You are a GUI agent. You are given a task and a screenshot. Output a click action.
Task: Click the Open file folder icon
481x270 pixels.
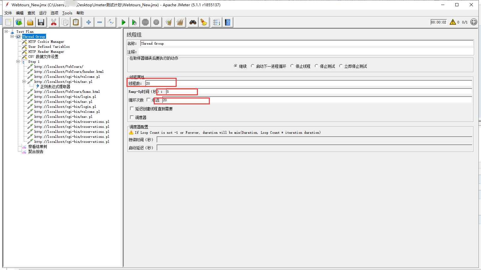click(x=30, y=22)
